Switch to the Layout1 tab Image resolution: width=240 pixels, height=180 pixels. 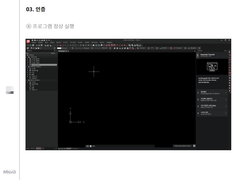75,148
